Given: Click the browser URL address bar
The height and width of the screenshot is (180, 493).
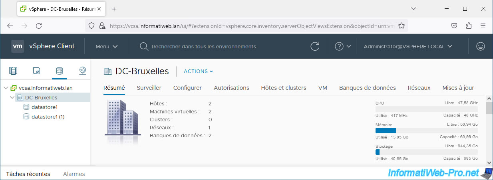Looking at the screenshot, I should point(252,26).
